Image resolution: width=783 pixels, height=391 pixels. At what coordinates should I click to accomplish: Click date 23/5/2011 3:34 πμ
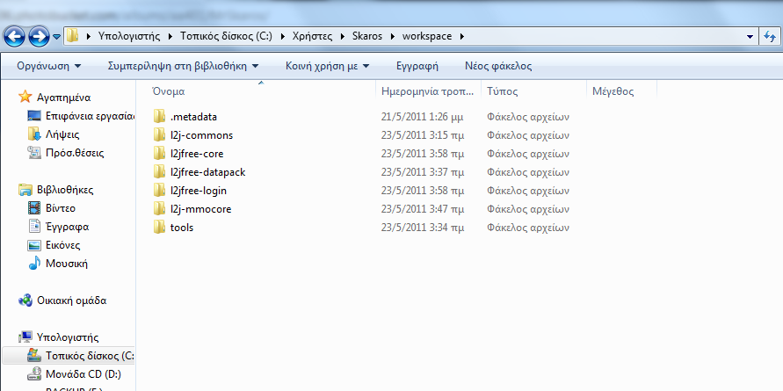click(423, 228)
